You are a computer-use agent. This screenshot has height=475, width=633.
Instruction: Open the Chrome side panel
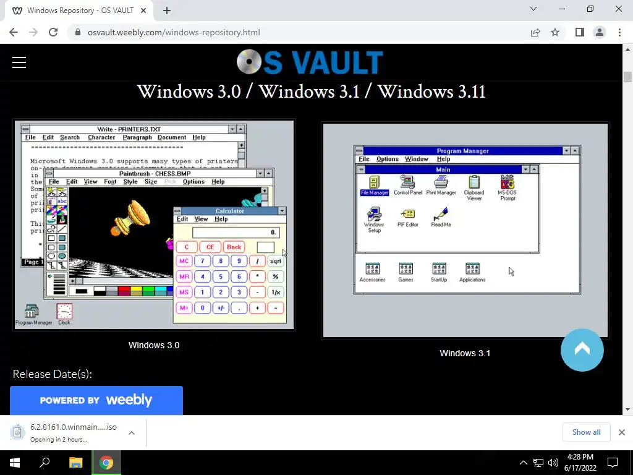pyautogui.click(x=579, y=32)
